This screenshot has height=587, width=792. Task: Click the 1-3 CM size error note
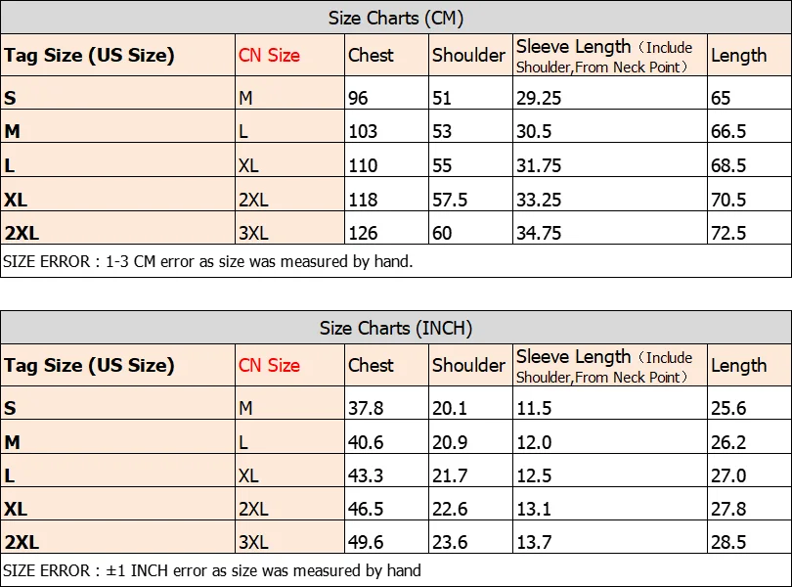207,261
